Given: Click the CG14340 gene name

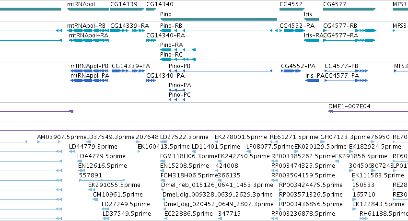Looking at the screenshot, I should point(160,4).
